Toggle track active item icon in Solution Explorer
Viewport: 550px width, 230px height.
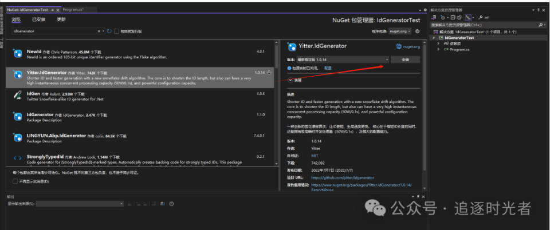tap(468, 17)
